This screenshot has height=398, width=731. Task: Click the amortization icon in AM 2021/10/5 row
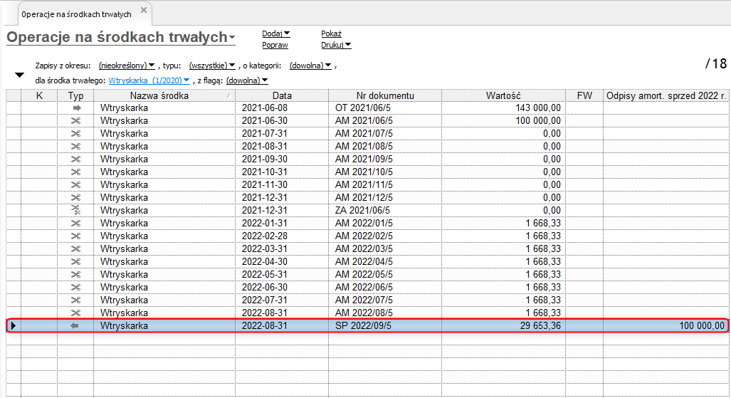pyautogui.click(x=76, y=172)
